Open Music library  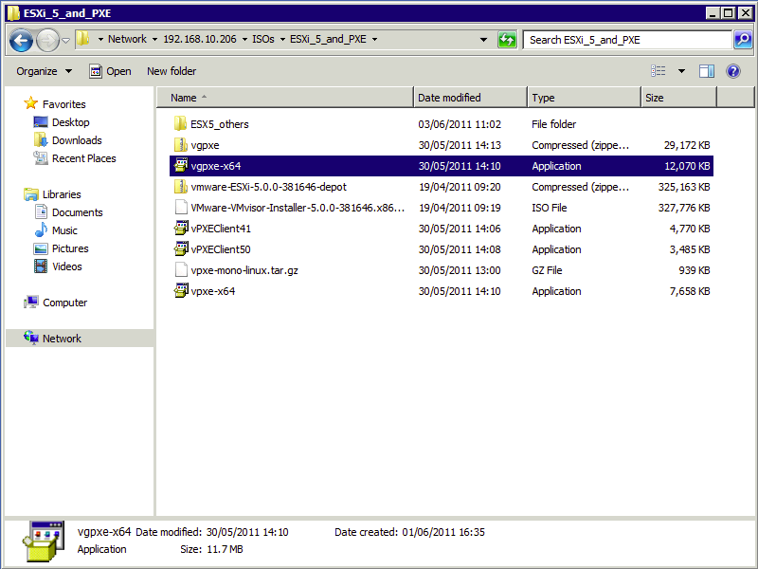point(56,230)
